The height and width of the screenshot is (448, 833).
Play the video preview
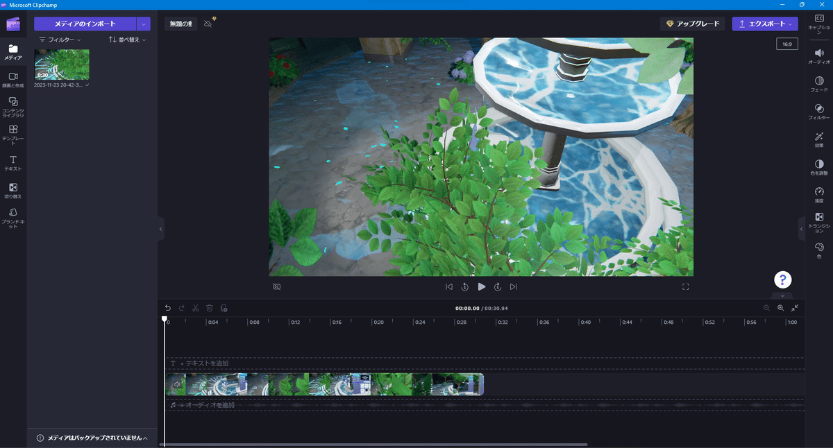coord(481,286)
